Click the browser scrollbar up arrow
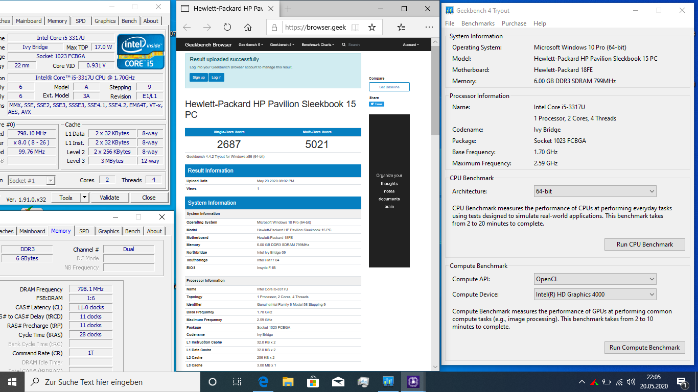 coord(435,42)
